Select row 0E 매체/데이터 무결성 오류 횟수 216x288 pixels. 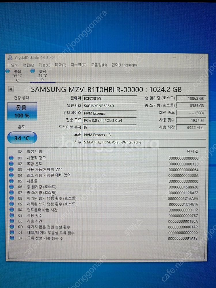pyautogui.click(x=104, y=232)
